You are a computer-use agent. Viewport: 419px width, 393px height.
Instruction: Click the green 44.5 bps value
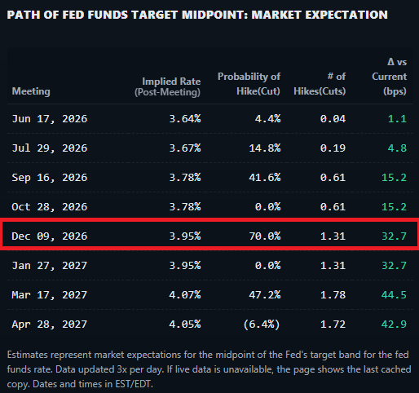(x=394, y=294)
